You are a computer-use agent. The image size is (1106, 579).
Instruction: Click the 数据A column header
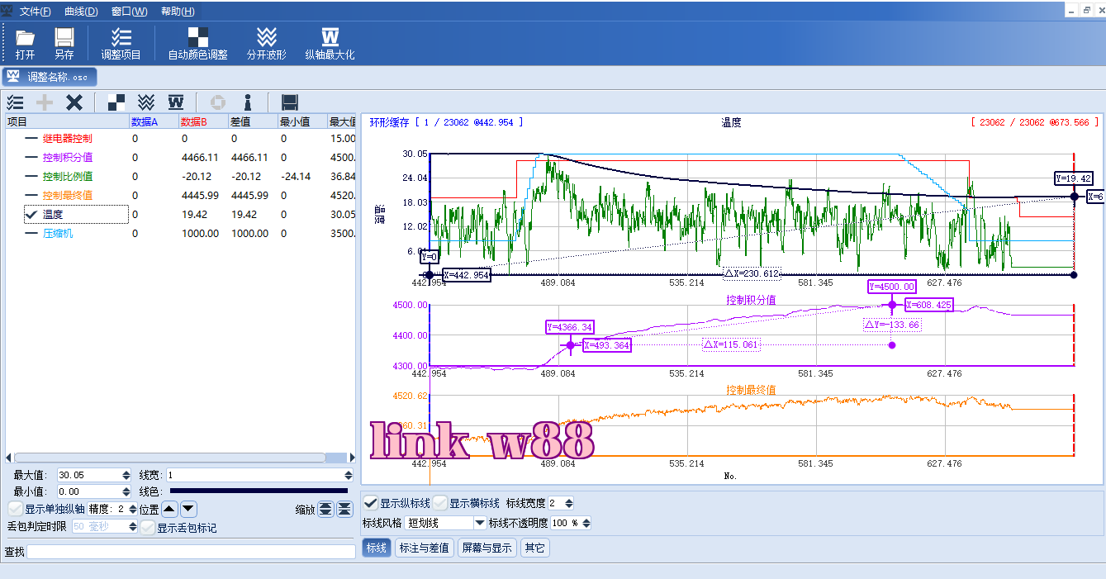coord(154,121)
